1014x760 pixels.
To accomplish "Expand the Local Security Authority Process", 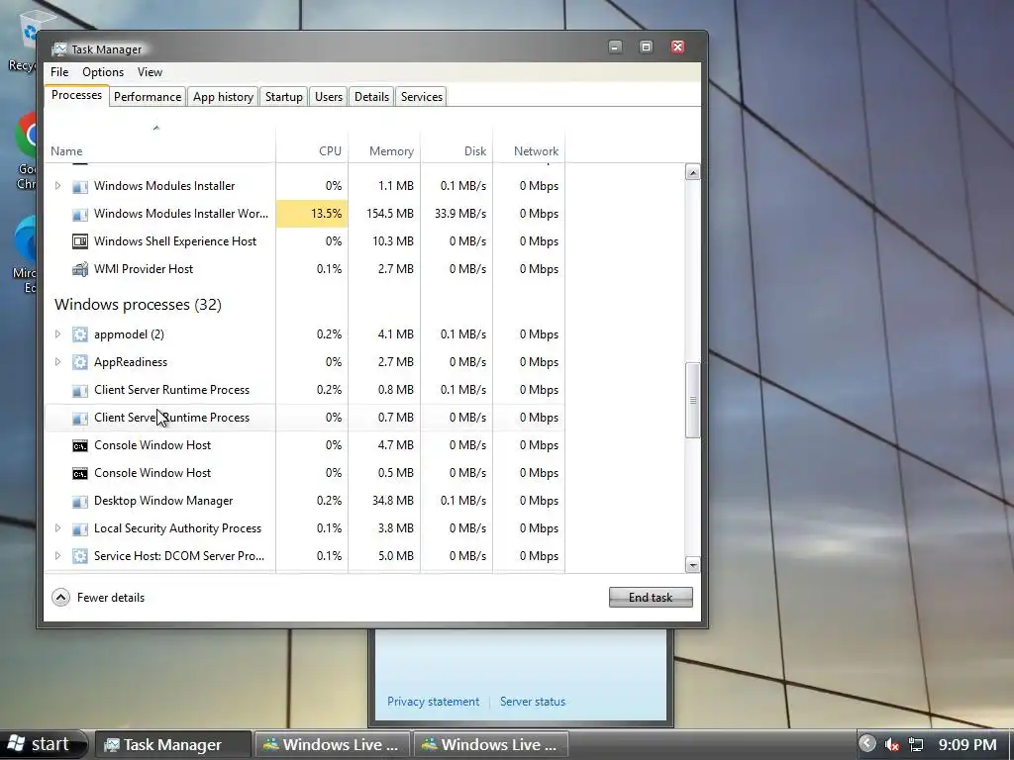I will click(x=57, y=528).
